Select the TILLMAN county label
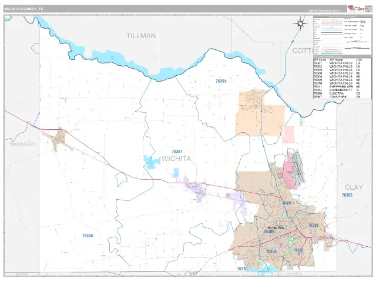Viewport: 376px width, 282px height. tap(141, 36)
